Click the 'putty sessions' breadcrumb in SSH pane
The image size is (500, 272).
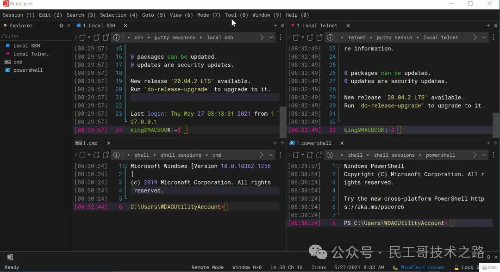coord(175,37)
